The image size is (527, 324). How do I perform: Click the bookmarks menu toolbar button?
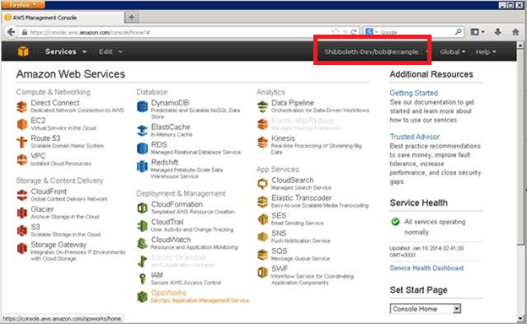477,32
